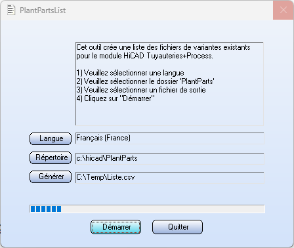Click the blank area of the instructions box

click(x=169, y=114)
